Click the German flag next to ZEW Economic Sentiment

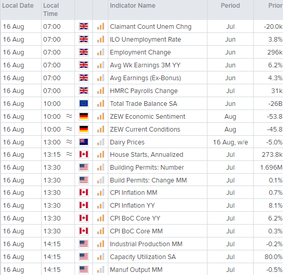click(x=84, y=116)
